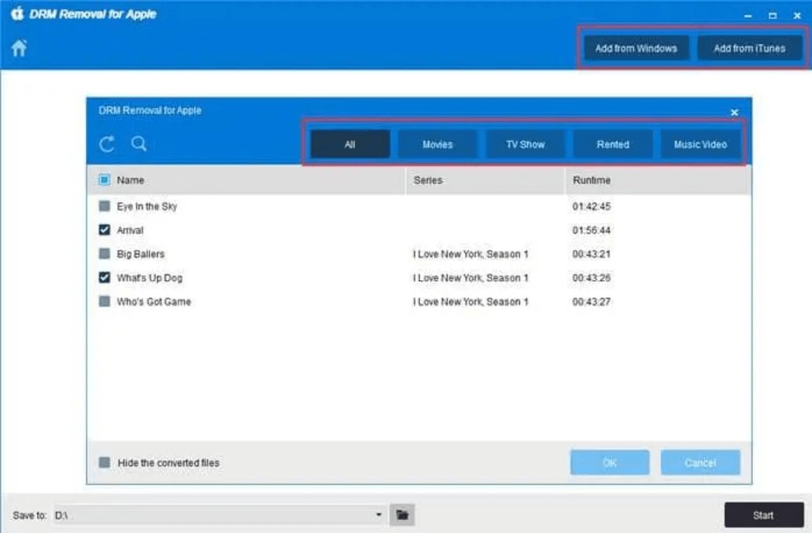Open search with magnifier icon

pyautogui.click(x=139, y=144)
